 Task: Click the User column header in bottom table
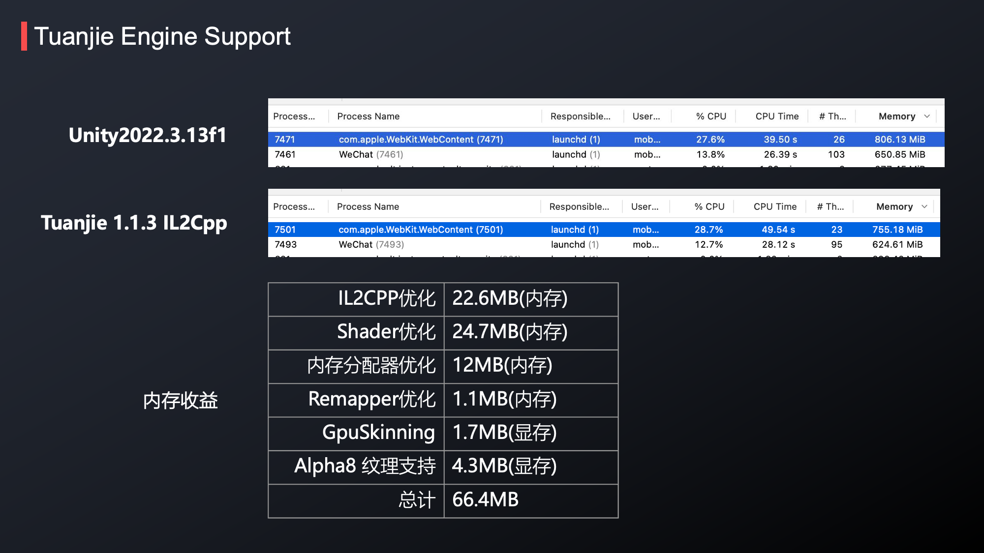[645, 206]
